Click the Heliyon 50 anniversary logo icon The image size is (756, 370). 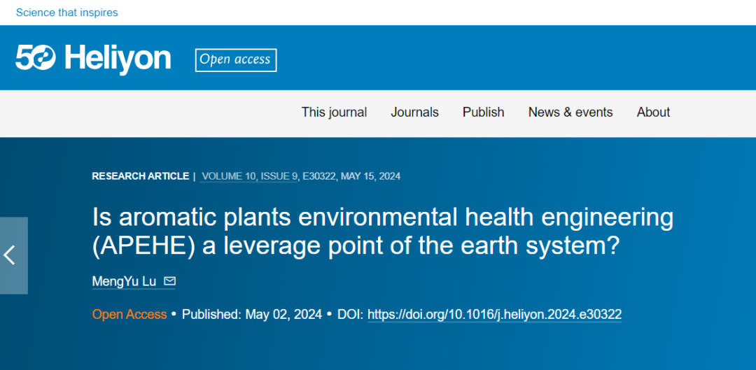[36, 58]
